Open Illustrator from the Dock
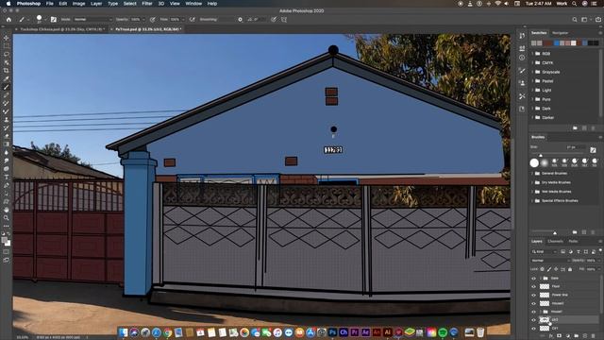The image size is (604, 340). point(388,331)
